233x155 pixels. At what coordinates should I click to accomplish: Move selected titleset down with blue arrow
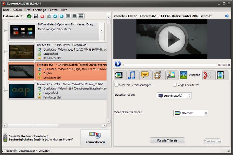[x=55, y=16]
